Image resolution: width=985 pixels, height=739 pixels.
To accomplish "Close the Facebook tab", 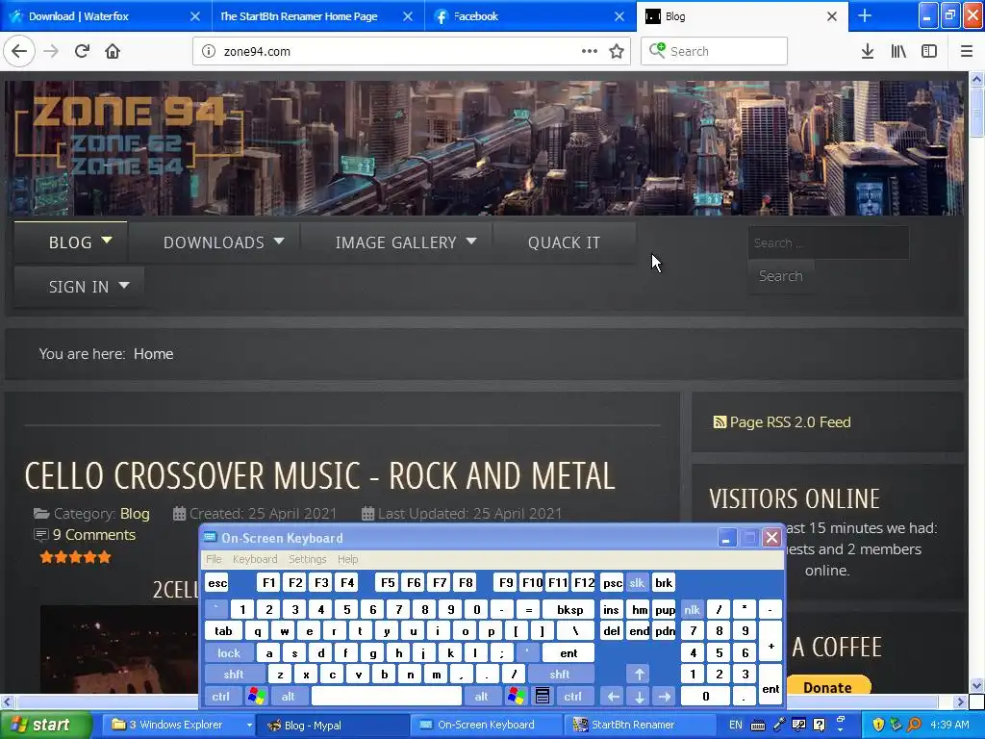I will pyautogui.click(x=619, y=16).
